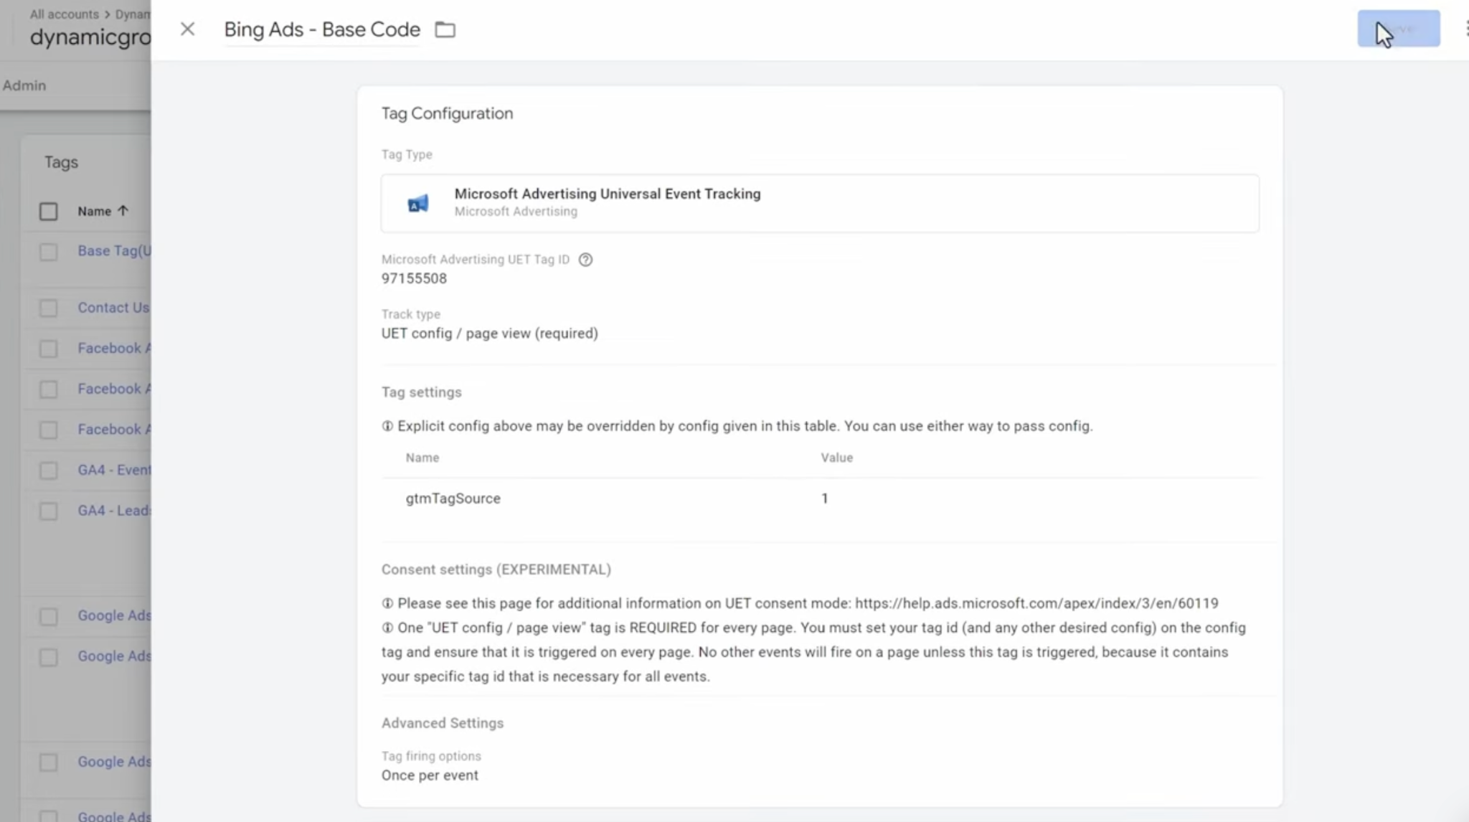Open the Base Tag link in Tags list
1469x822 pixels.
coord(114,251)
